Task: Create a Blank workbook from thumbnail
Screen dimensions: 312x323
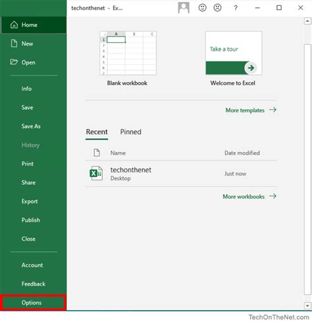Action: [128, 53]
